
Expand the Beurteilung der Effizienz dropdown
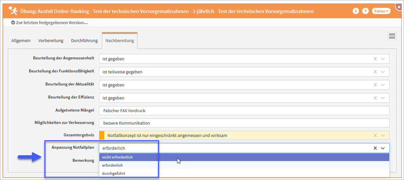pos(383,98)
